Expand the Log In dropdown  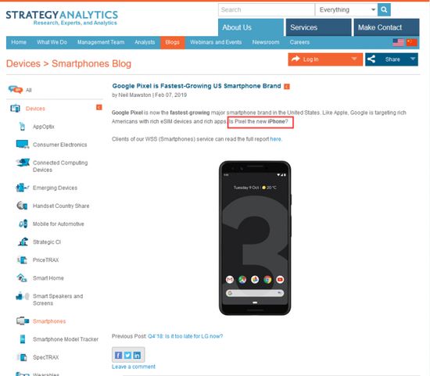pyautogui.click(x=354, y=59)
